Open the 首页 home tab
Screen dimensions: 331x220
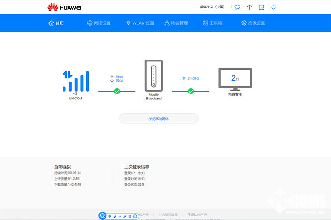tap(56, 23)
